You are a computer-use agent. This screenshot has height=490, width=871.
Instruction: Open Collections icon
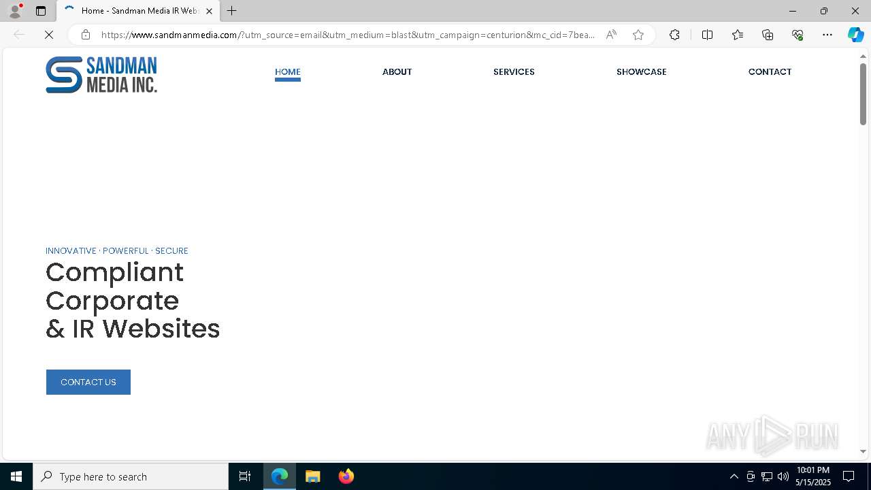(x=768, y=35)
